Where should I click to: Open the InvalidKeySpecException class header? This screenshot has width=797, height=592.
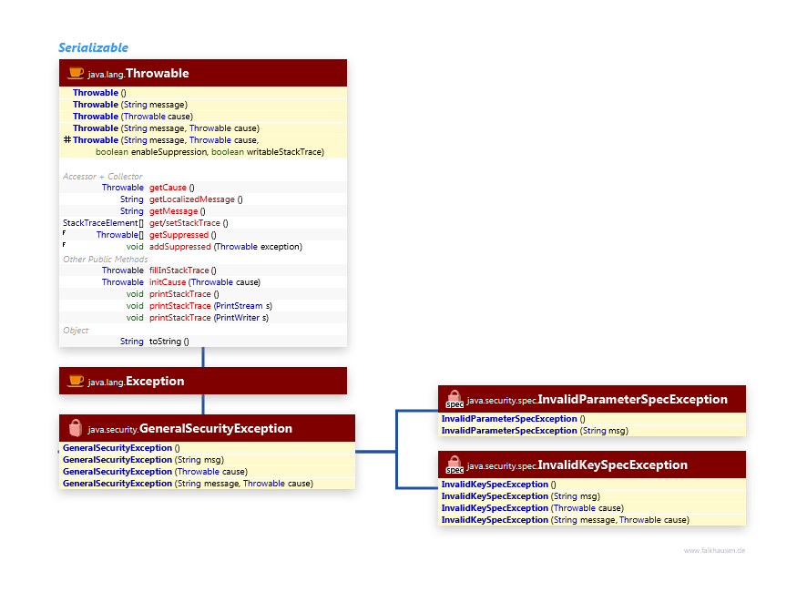pyautogui.click(x=592, y=465)
